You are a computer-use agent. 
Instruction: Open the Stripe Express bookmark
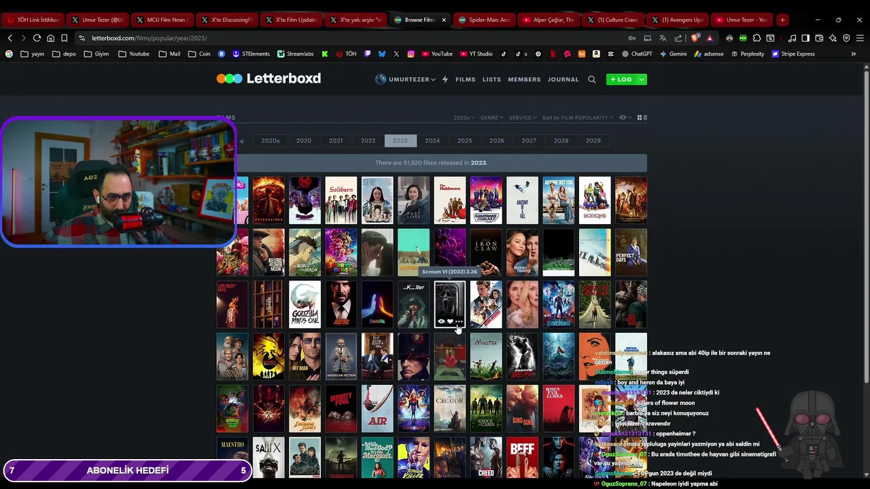click(793, 54)
